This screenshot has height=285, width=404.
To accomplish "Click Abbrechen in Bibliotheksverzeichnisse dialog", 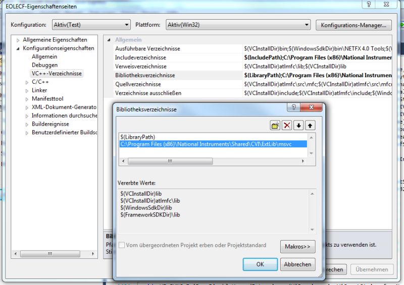I will (x=297, y=264).
